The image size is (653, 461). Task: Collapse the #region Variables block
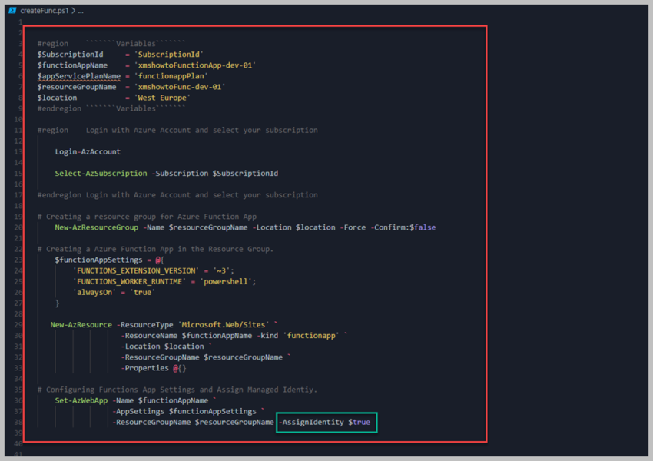[x=31, y=44]
